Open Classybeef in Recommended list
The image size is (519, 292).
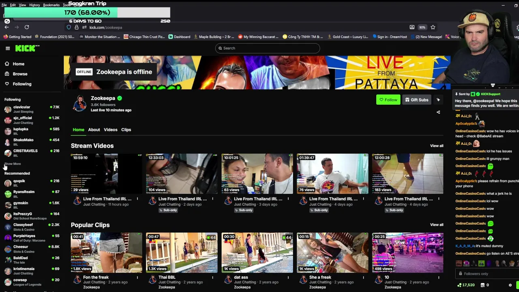32,227
